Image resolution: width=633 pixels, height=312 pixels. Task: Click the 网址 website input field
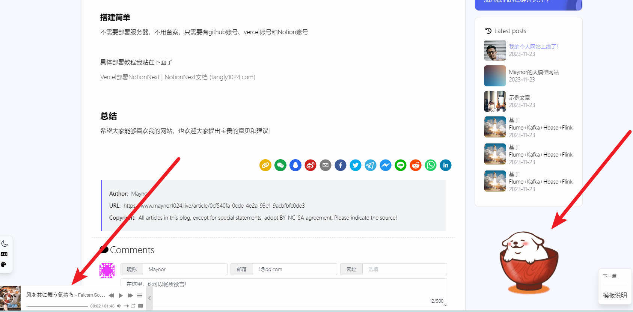coord(404,269)
